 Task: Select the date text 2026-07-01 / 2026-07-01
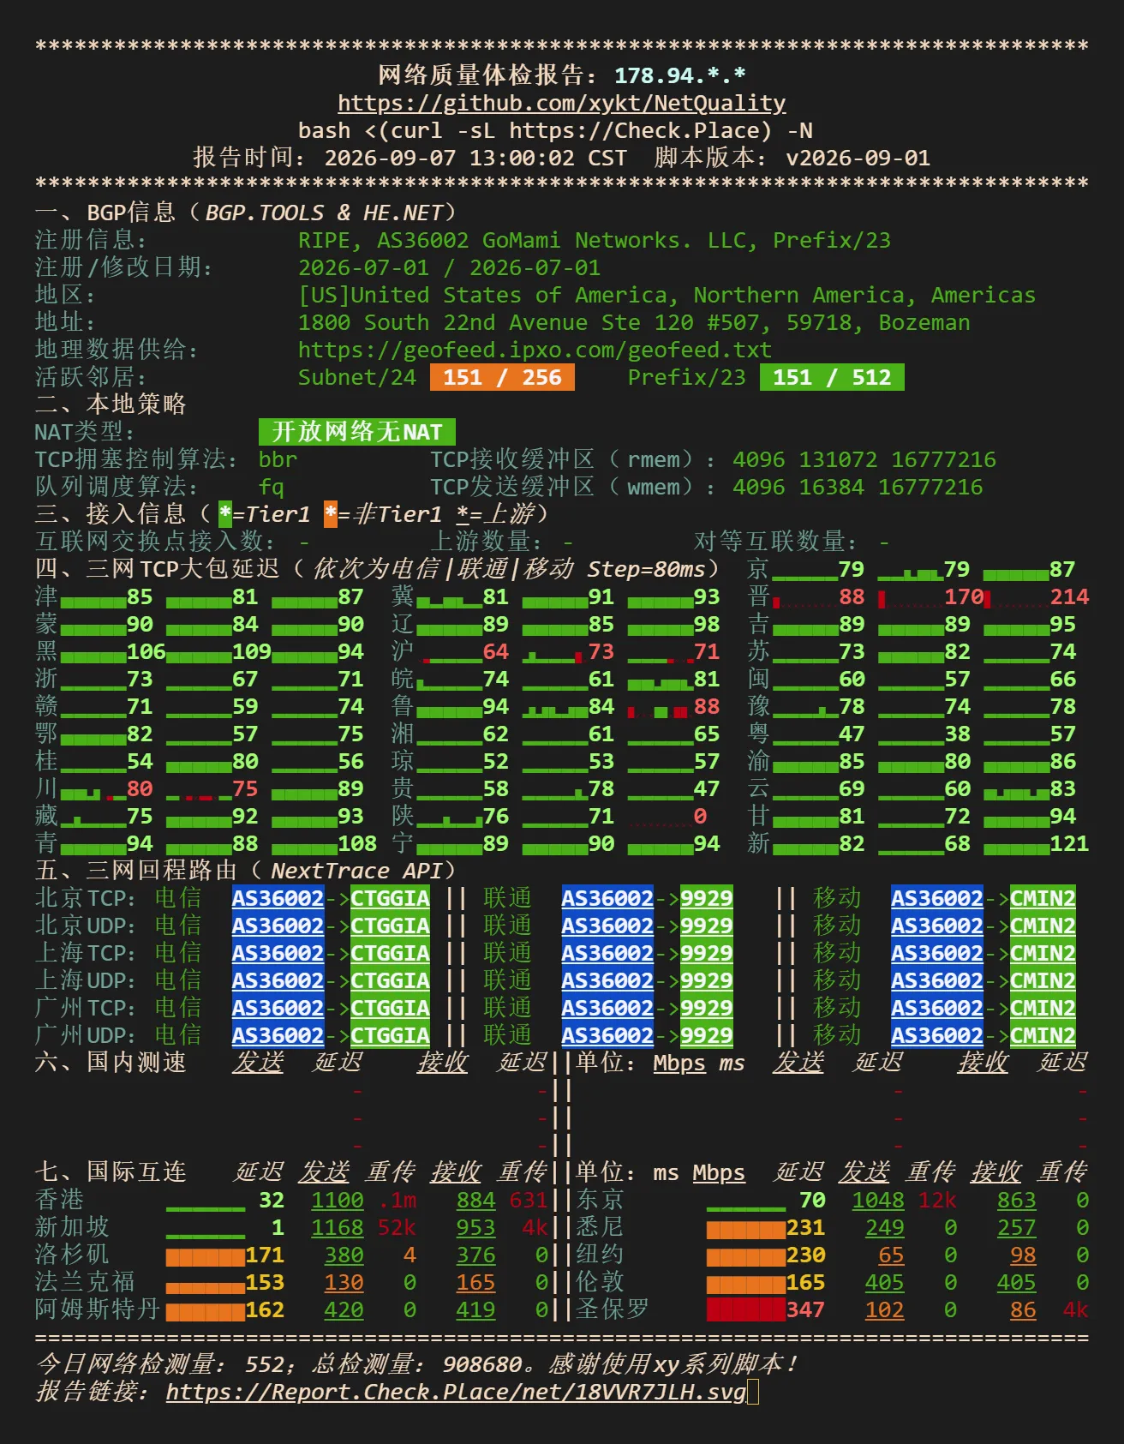449,267
